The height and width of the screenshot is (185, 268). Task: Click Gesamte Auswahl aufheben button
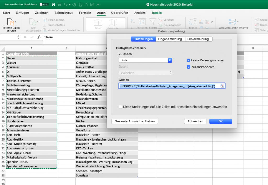click(135, 121)
